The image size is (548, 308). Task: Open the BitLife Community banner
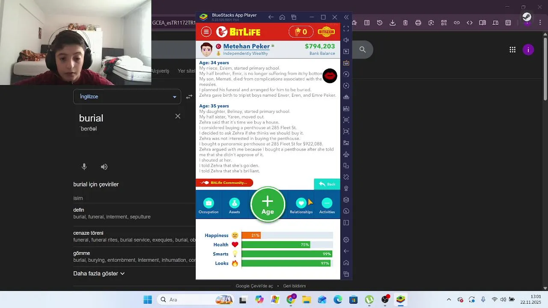point(224,183)
